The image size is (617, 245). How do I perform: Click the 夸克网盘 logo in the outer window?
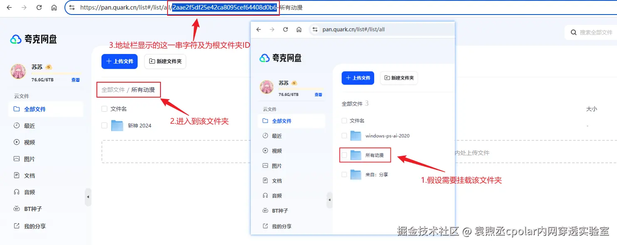[34, 39]
